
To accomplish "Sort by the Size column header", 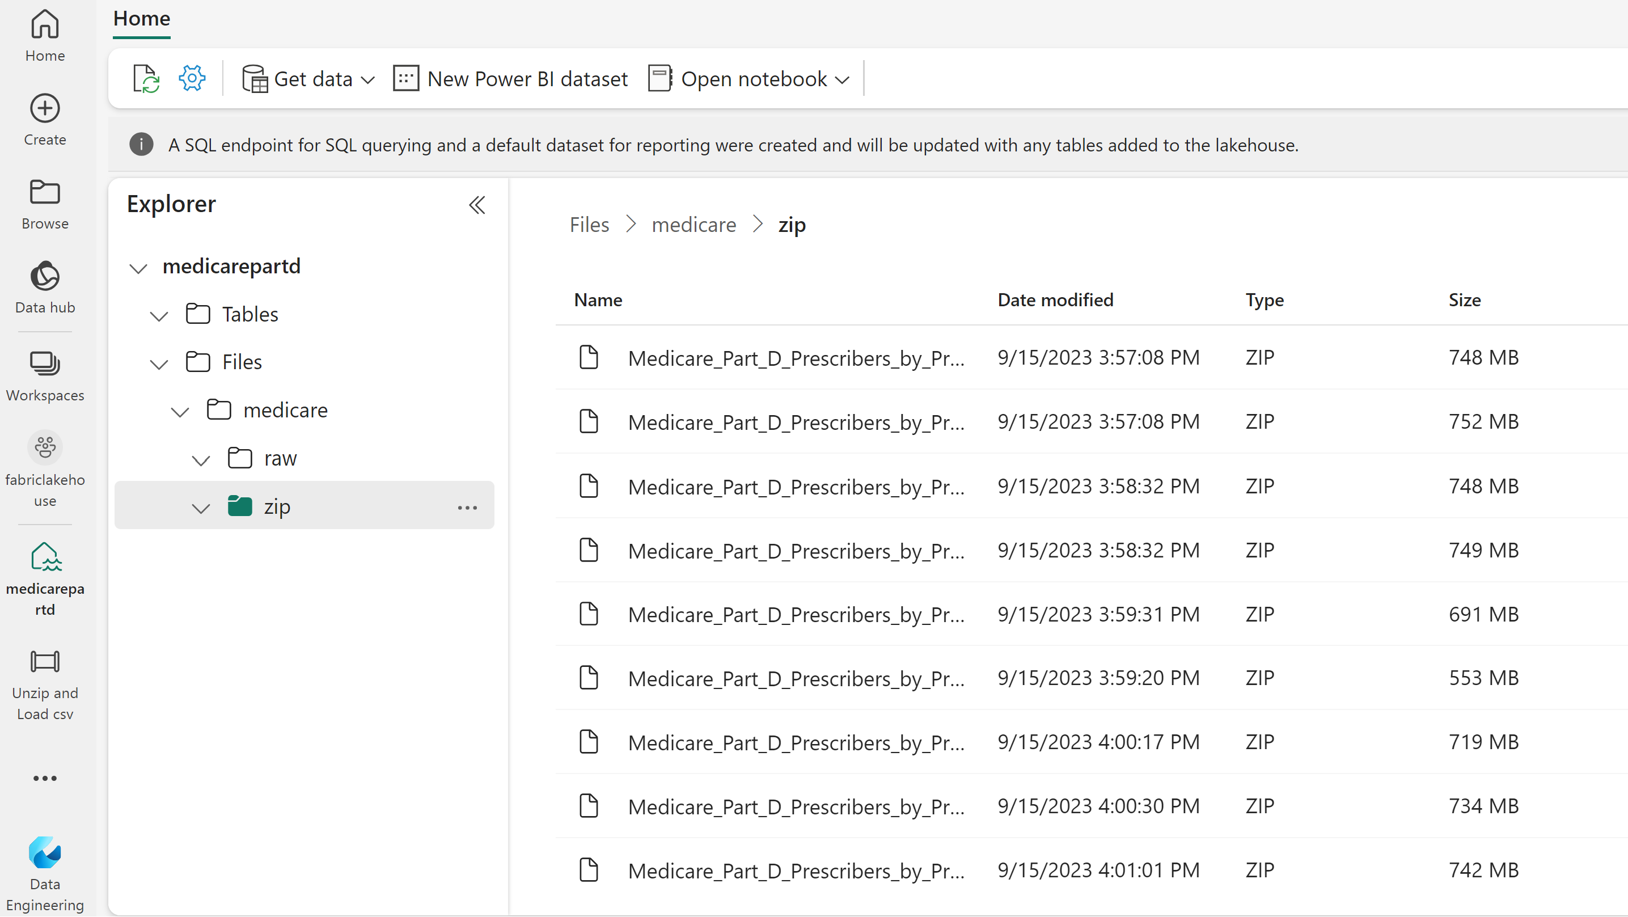I will click(x=1464, y=300).
